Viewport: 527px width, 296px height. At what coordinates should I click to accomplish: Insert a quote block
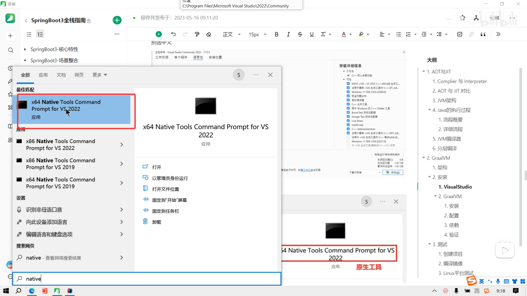click(483, 34)
